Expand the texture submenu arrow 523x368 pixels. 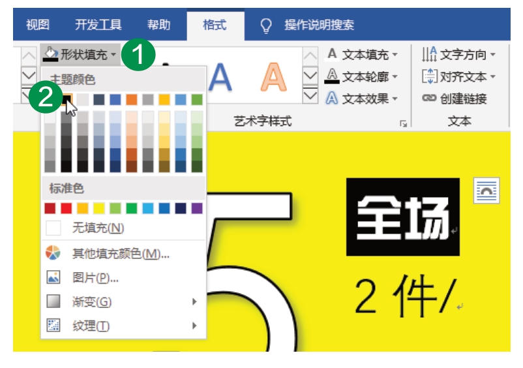pos(194,326)
